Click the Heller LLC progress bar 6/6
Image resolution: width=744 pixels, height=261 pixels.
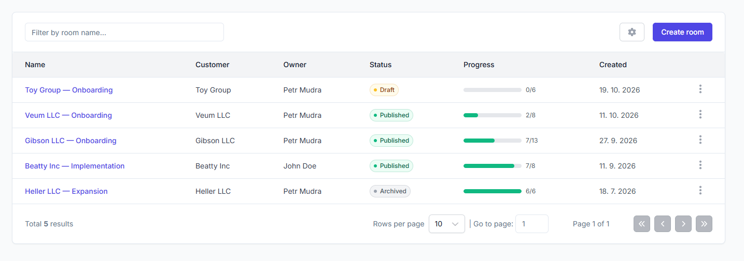[493, 191]
